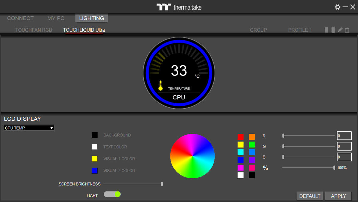
Task: Select the VISUAL 2 COLOR blue swatch
Action: point(95,171)
